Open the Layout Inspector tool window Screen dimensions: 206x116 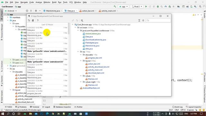pos(194,107)
